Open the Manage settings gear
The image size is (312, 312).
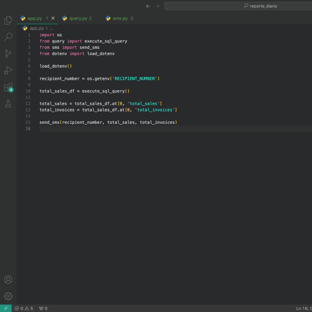8,296
